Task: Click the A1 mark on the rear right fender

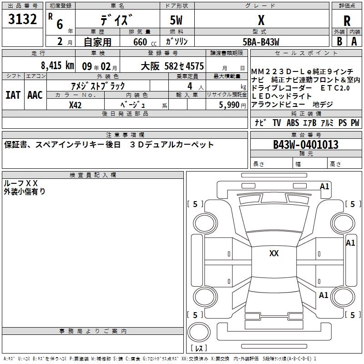Action: pos(324,295)
